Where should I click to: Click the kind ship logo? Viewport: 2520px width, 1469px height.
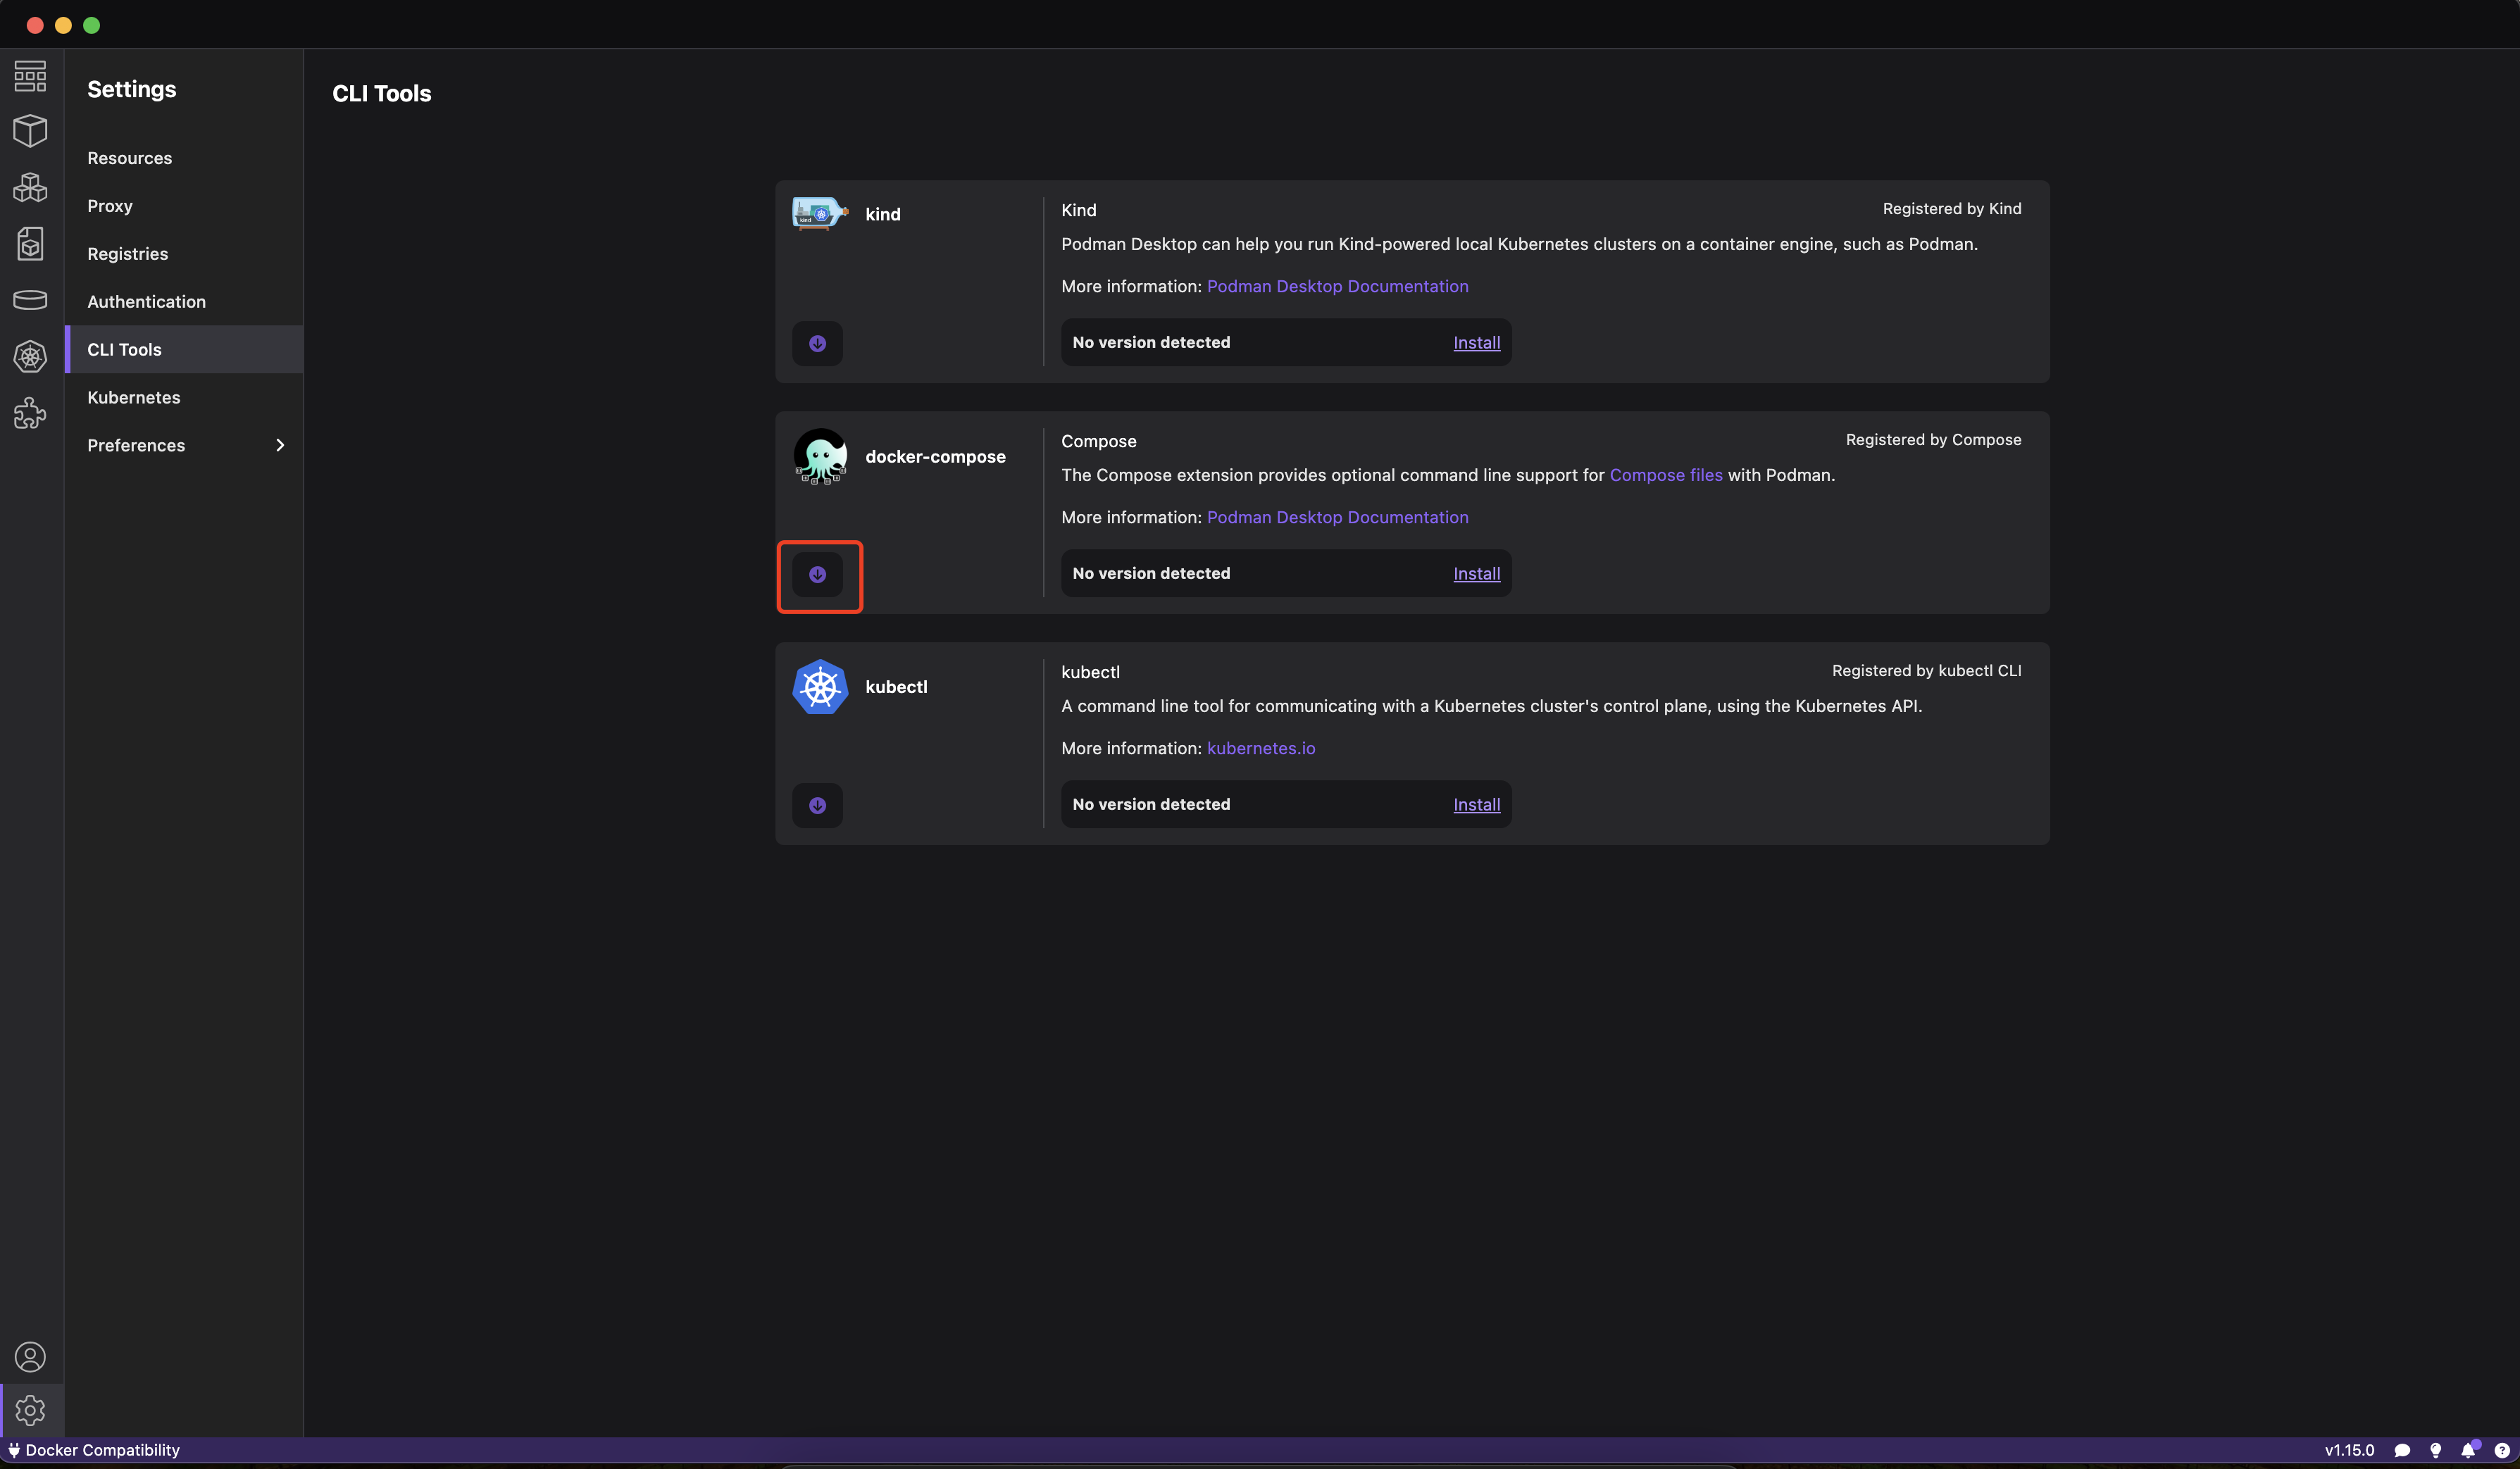click(820, 214)
